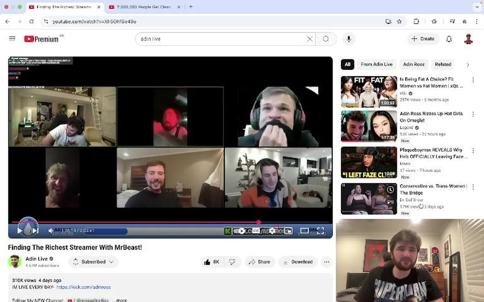The height and width of the screenshot is (302, 484).
Task: Click the magnifier search button
Action: click(326, 39)
